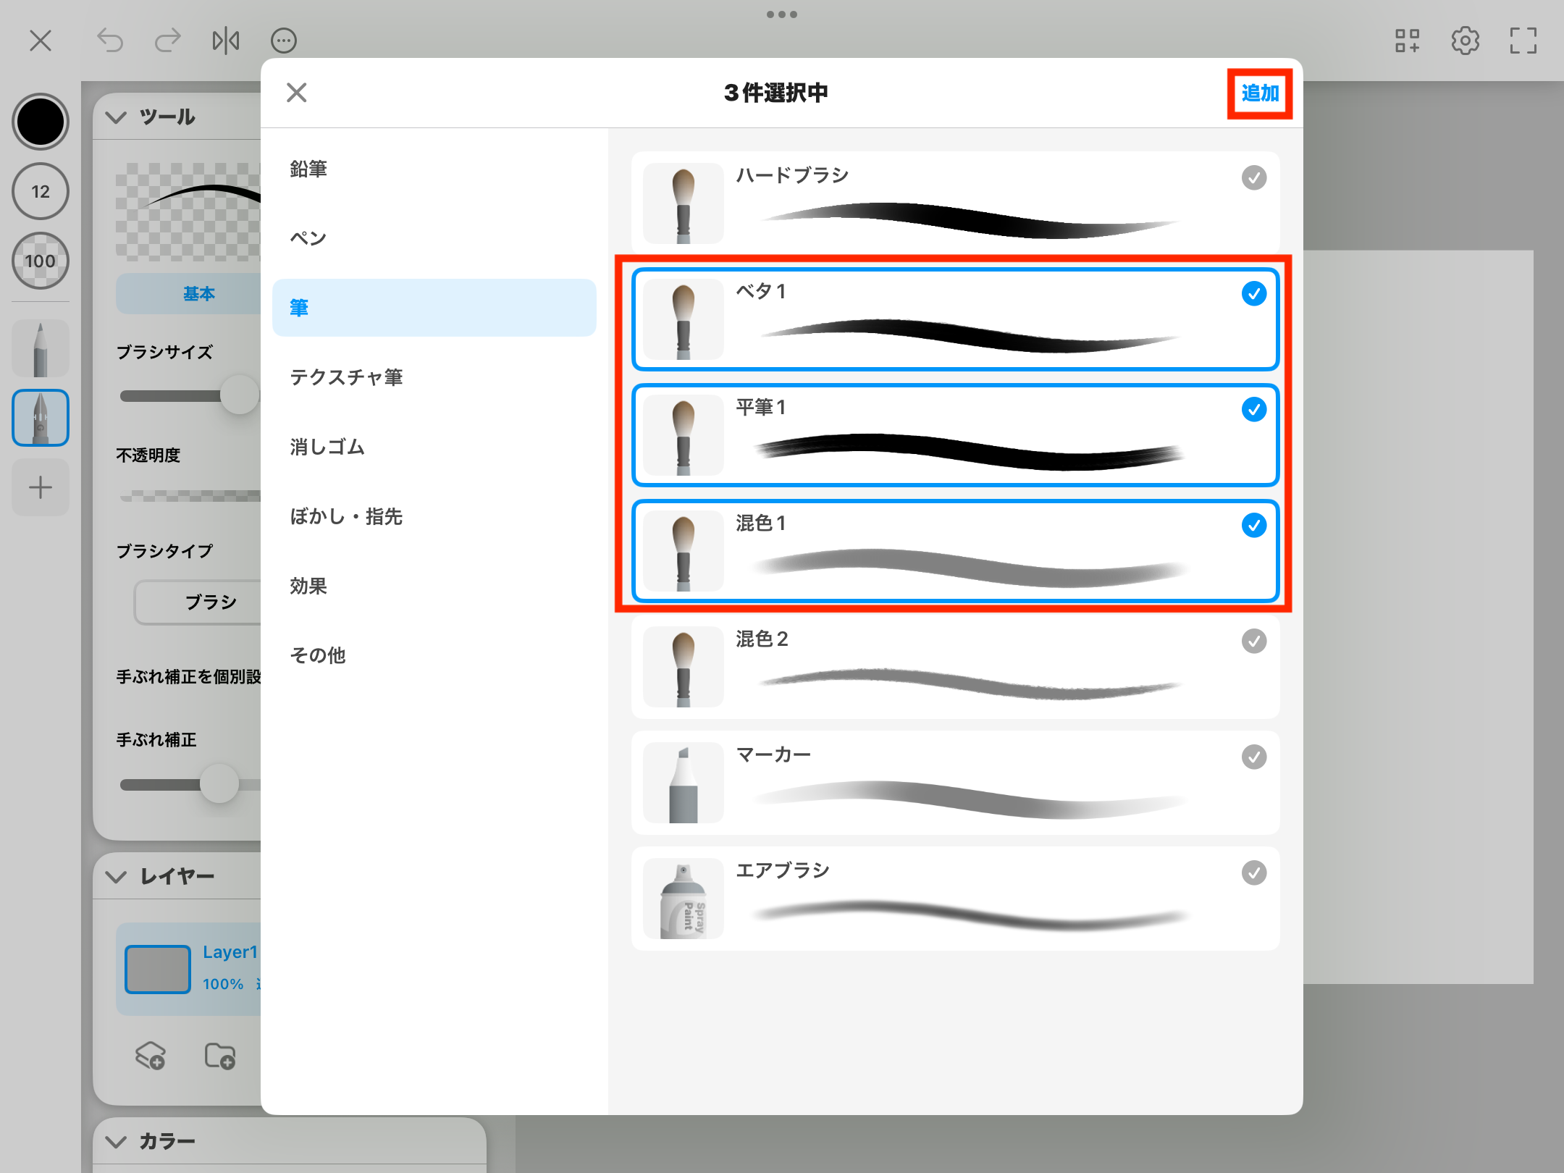Open the add panel grid icon

click(1408, 41)
